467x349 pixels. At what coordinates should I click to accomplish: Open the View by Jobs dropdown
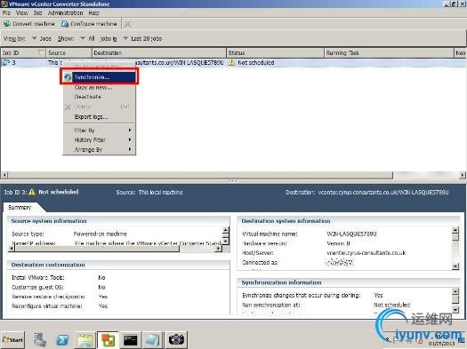point(41,39)
